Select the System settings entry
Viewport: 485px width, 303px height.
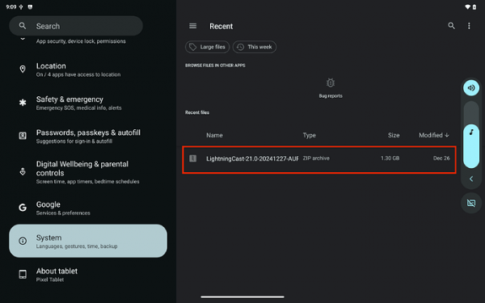pyautogui.click(x=88, y=241)
